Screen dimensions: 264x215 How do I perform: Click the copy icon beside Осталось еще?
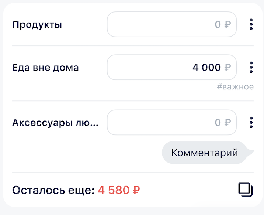(x=245, y=190)
